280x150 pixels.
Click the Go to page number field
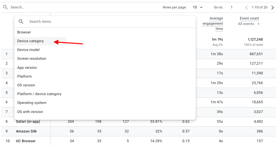(x=232, y=7)
